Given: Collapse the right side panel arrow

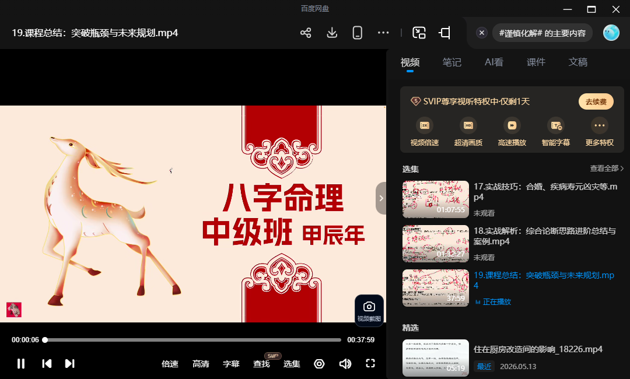Looking at the screenshot, I should pyautogui.click(x=381, y=198).
